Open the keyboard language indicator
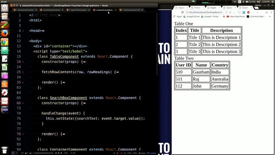 click(240, 2)
